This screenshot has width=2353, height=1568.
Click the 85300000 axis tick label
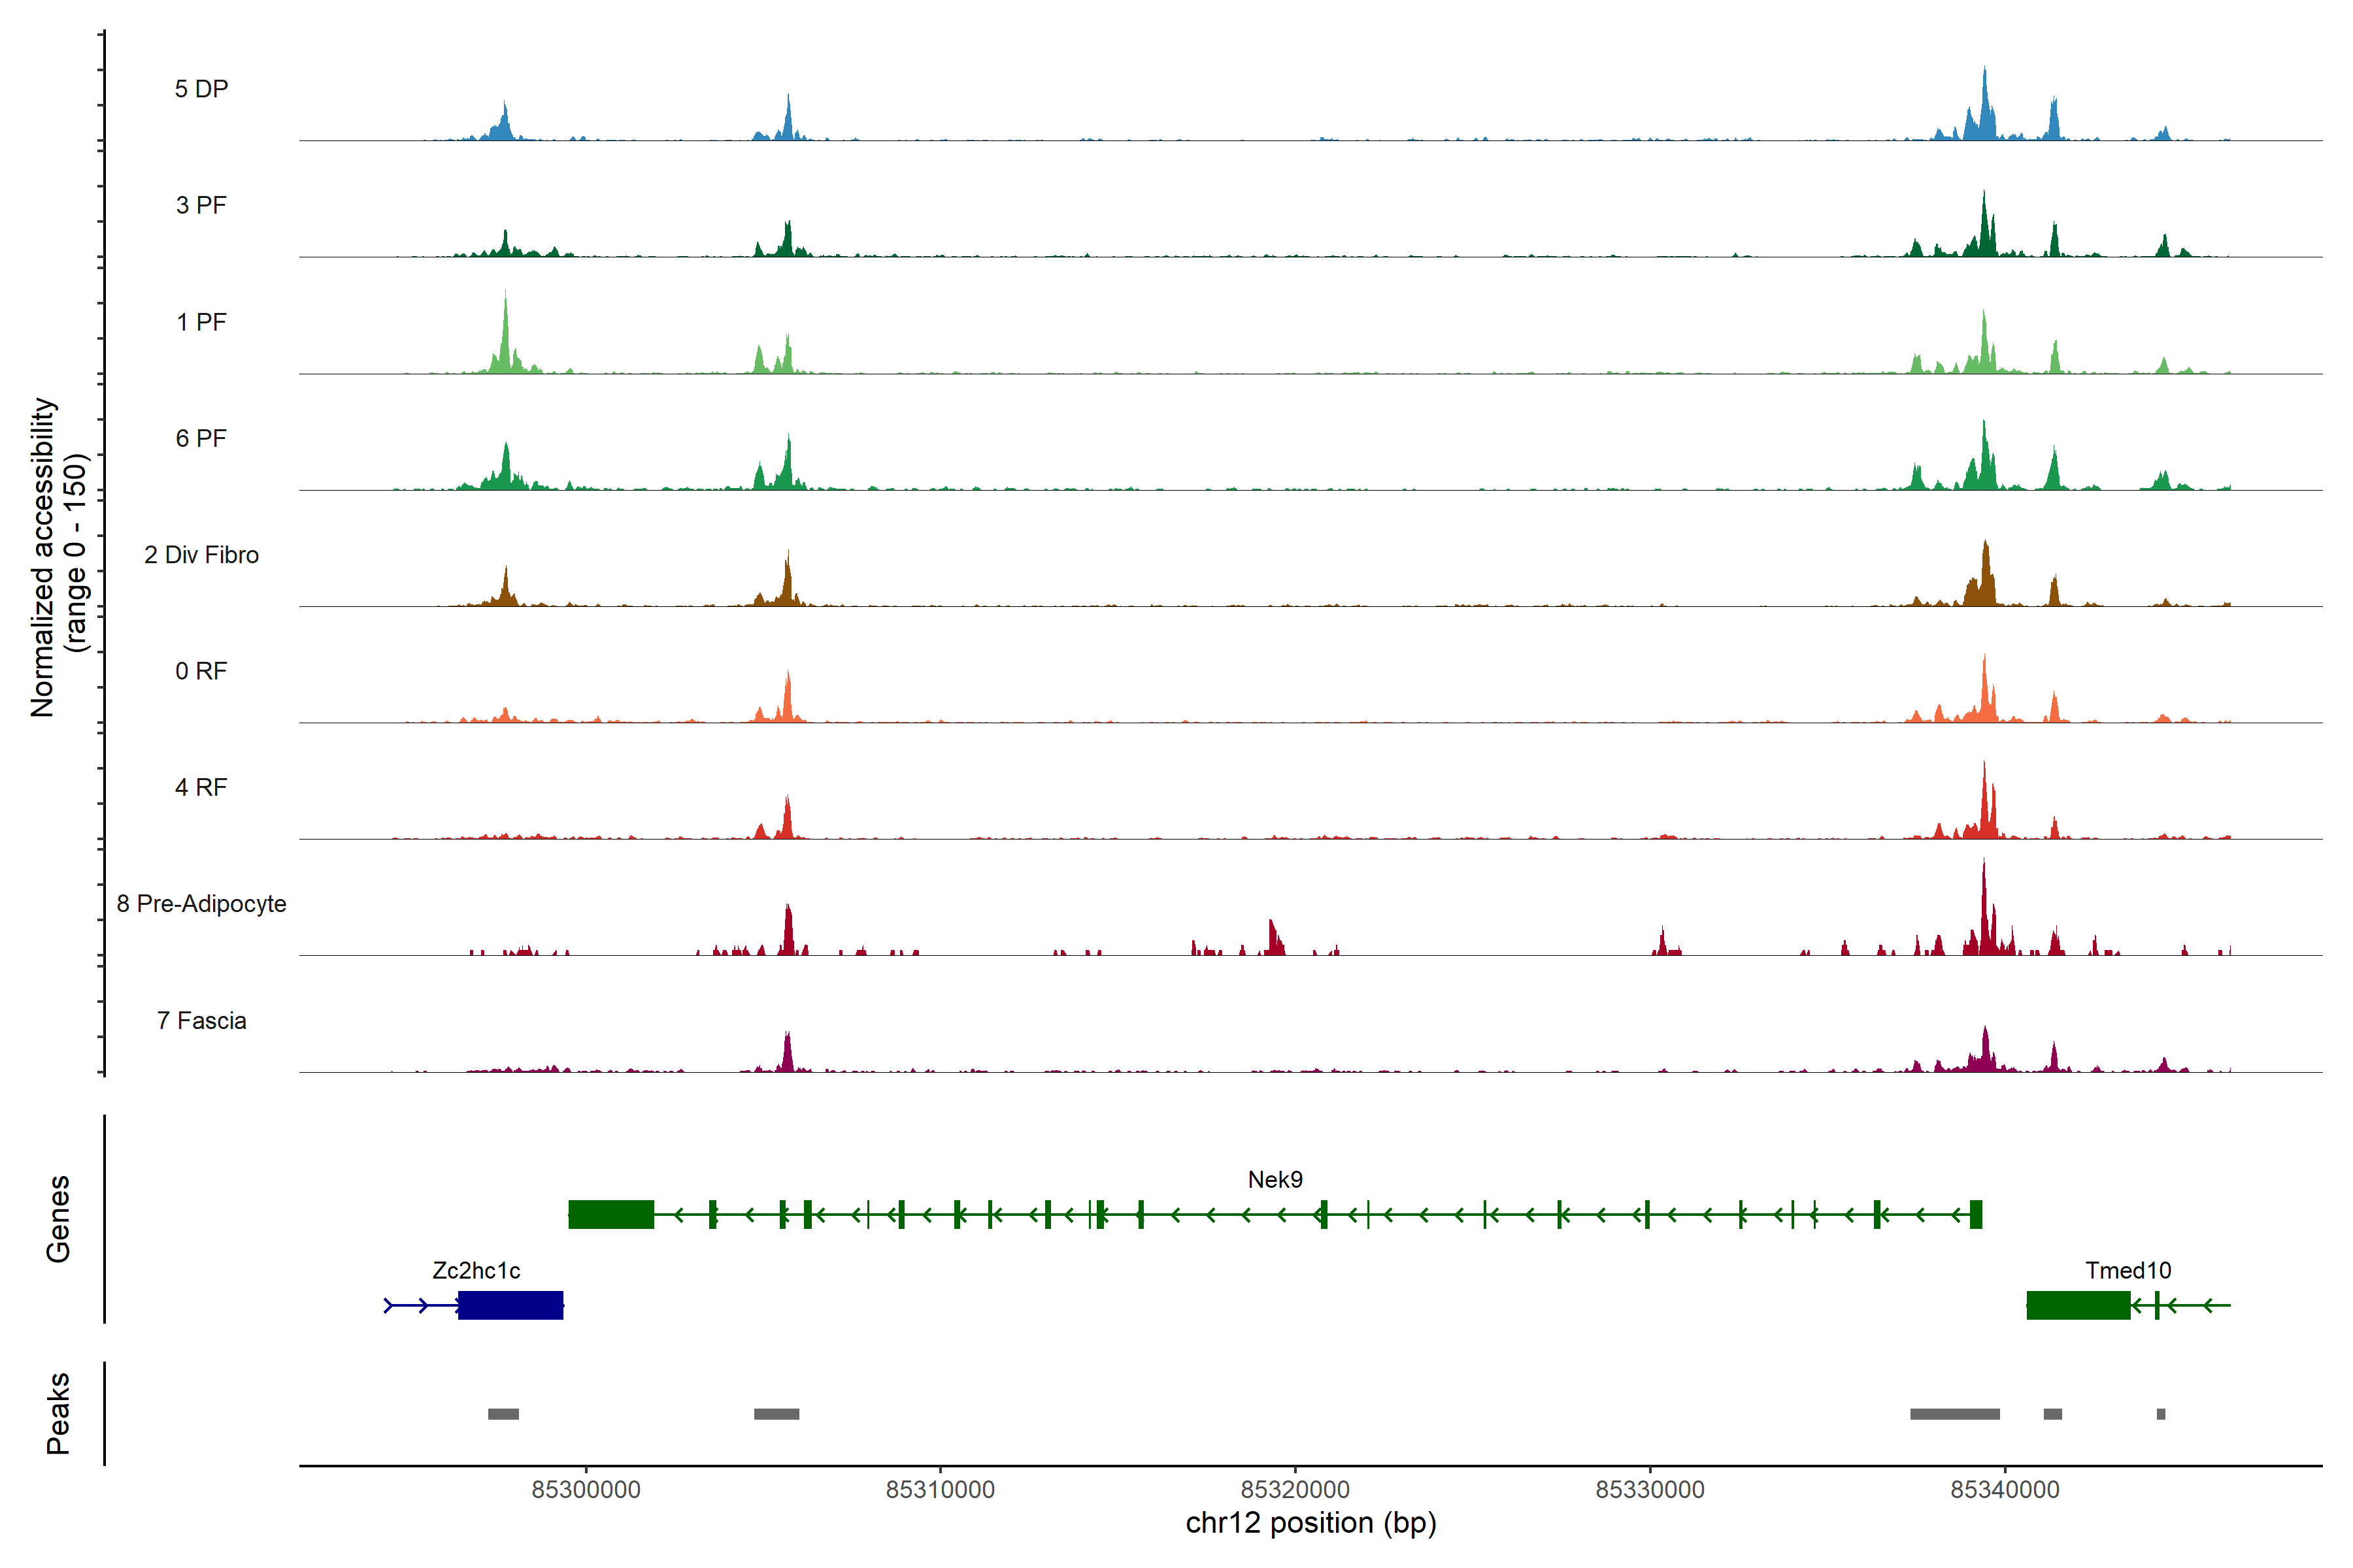point(585,1490)
